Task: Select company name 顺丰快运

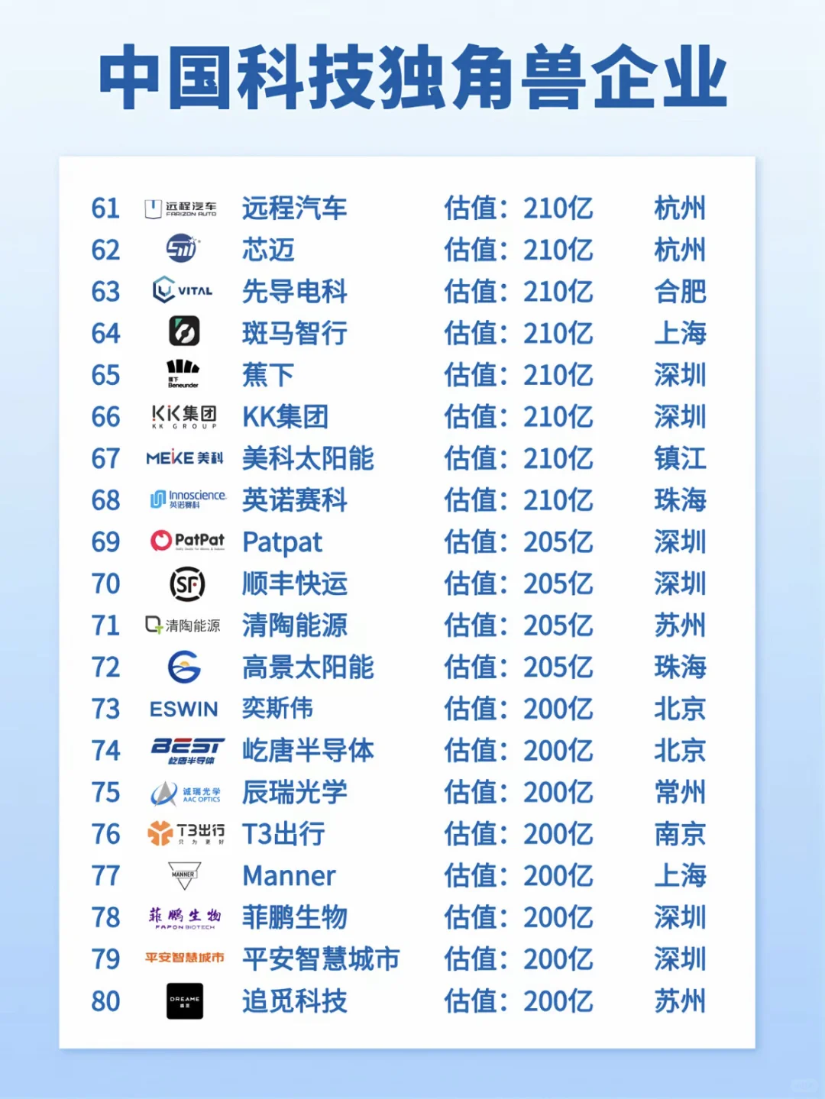Action: coord(295,583)
